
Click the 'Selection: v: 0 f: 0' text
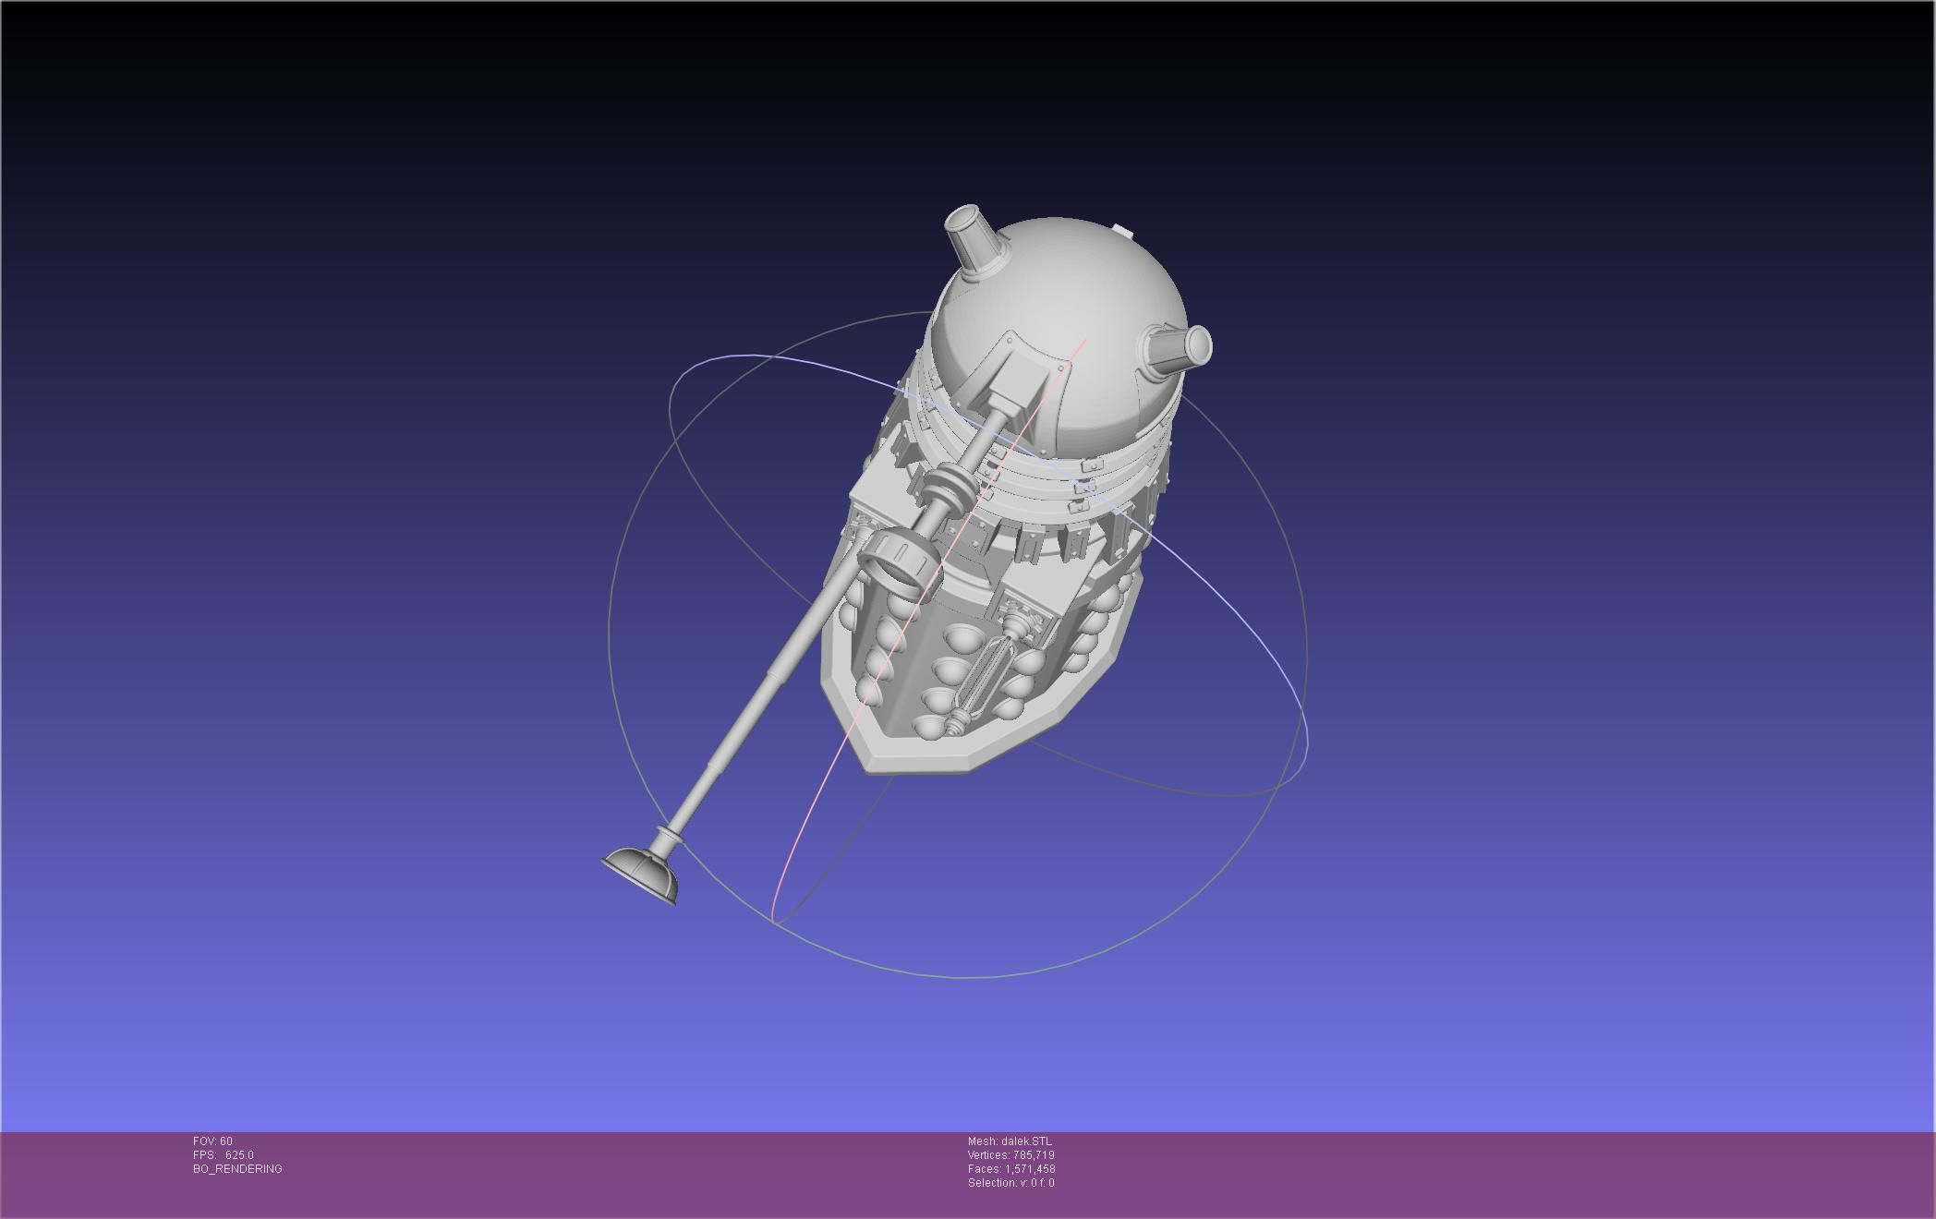[x=1011, y=1183]
